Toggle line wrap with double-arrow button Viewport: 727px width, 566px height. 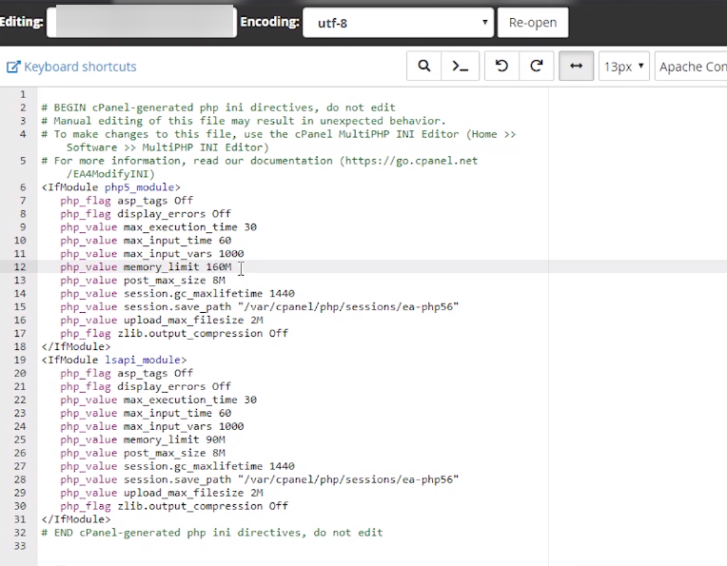pyautogui.click(x=576, y=67)
